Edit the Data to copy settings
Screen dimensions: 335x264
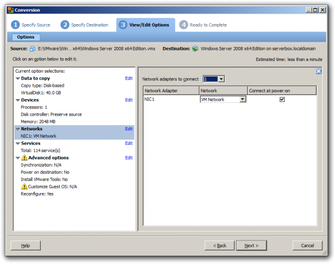[129, 78]
